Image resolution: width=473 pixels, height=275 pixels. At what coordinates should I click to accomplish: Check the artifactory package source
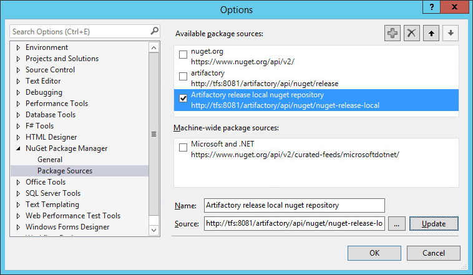coord(183,76)
